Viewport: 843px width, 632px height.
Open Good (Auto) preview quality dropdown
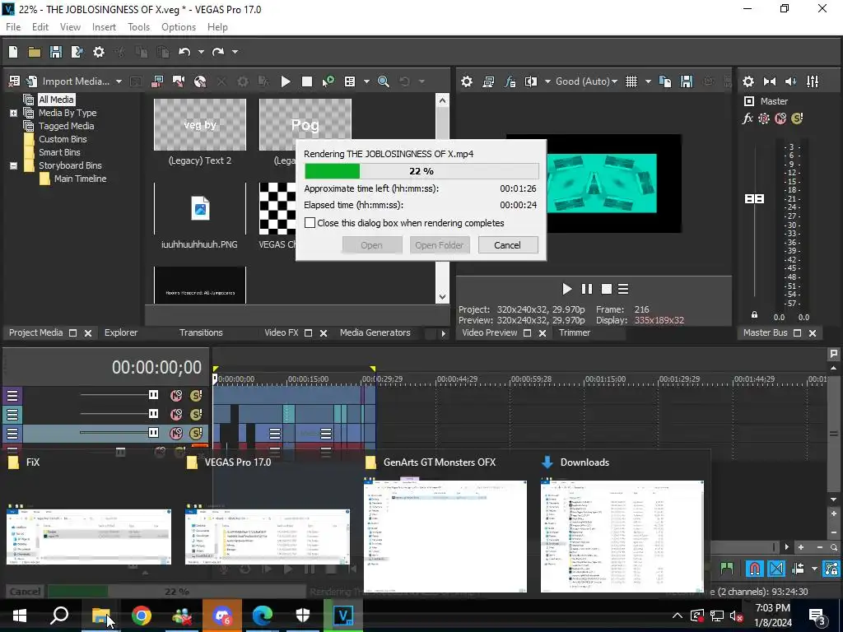[x=586, y=81]
